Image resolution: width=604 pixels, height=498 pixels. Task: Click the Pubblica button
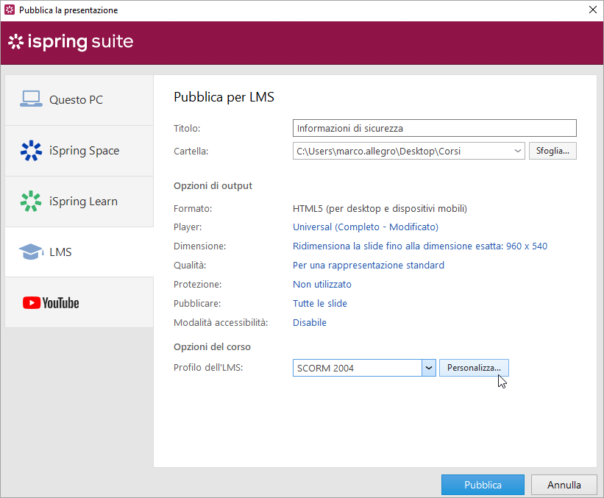click(483, 485)
